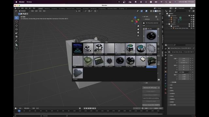Select the rotary_switch insert thumbnail
Viewport: 209px width, 117px height.
pyautogui.click(x=109, y=61)
